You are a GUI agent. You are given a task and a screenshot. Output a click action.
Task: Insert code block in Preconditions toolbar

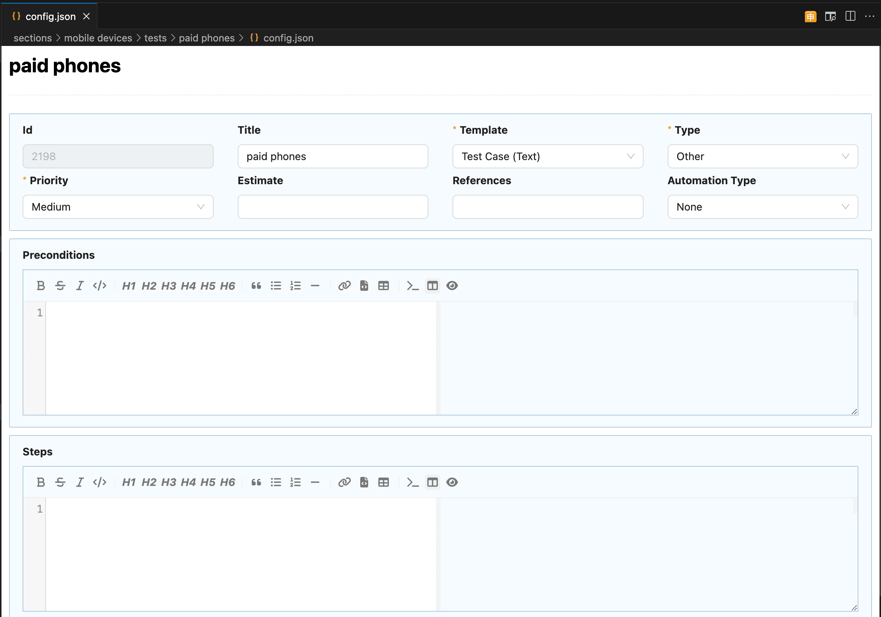pyautogui.click(x=413, y=286)
